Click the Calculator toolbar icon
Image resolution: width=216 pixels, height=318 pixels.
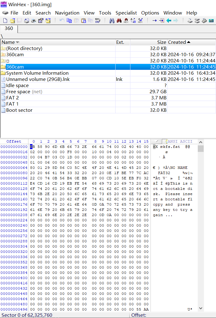pyautogui.click(x=211, y=21)
